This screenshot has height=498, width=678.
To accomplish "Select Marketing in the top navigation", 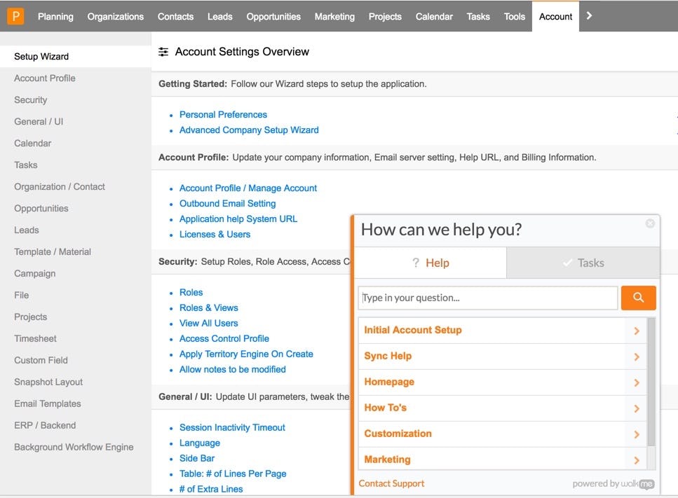I will point(334,16).
